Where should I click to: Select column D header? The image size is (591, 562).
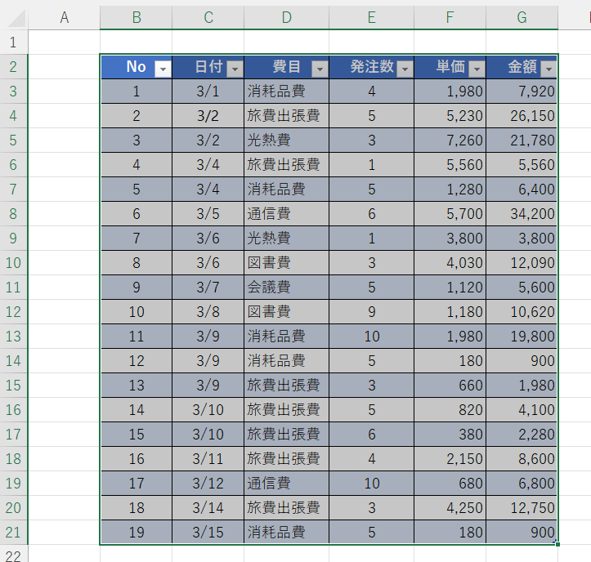tap(286, 17)
